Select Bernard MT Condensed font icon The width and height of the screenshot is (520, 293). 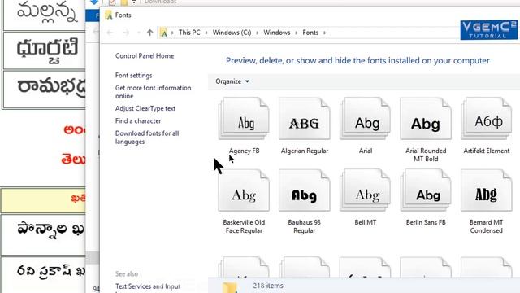[487, 190]
